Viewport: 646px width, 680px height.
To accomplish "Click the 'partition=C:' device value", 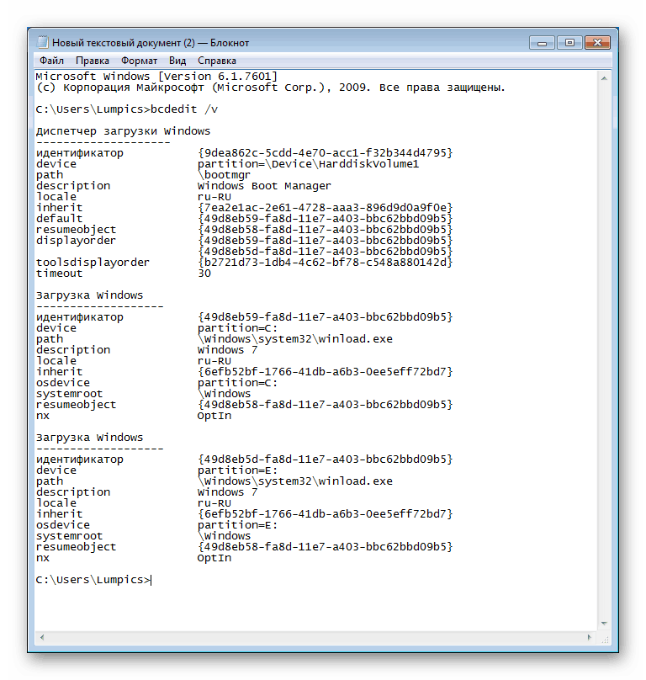I will [x=237, y=328].
